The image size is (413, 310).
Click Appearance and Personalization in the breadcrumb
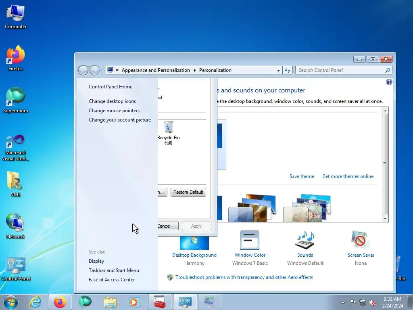click(156, 70)
